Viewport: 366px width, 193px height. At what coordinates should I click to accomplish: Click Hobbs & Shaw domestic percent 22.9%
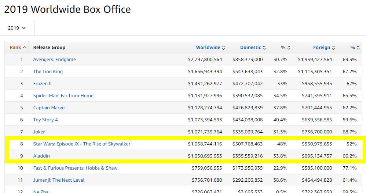pyautogui.click(x=280, y=168)
